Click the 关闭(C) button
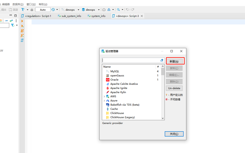Screen dimensions: 245x153 point(174,134)
